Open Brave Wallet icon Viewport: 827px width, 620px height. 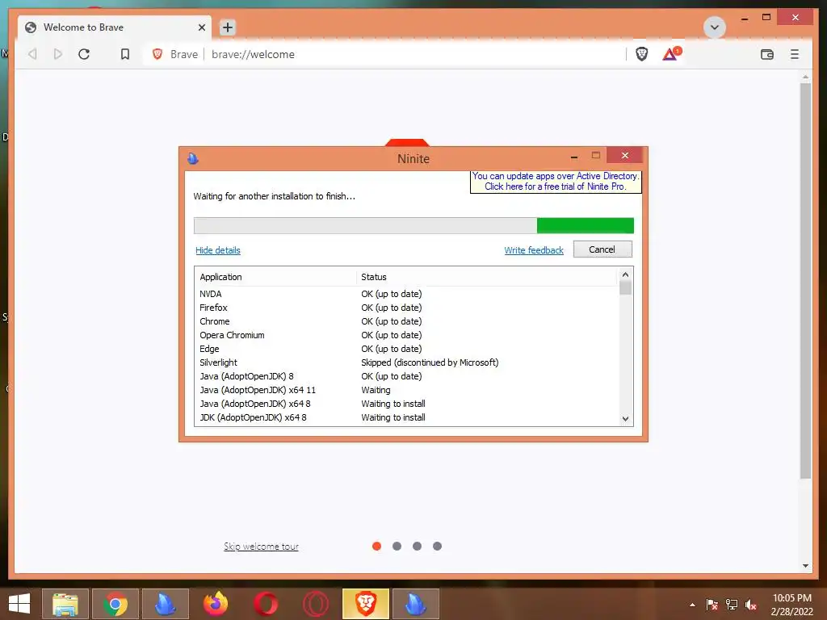pyautogui.click(x=767, y=54)
